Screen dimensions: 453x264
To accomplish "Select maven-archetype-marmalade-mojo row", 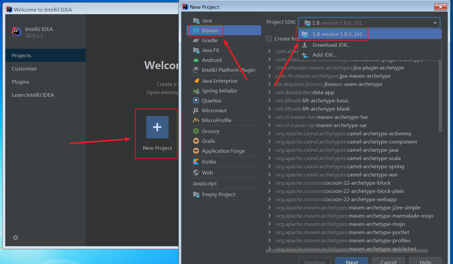I will [x=352, y=216].
